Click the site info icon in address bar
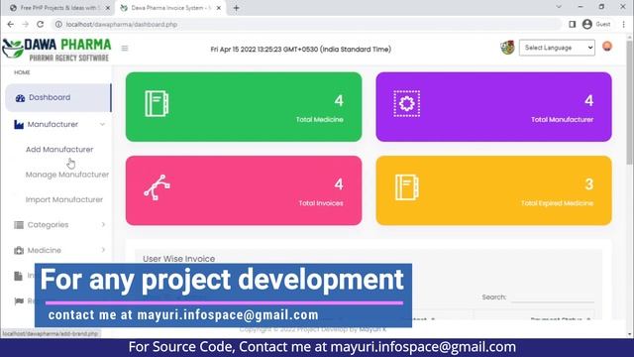 [x=58, y=24]
